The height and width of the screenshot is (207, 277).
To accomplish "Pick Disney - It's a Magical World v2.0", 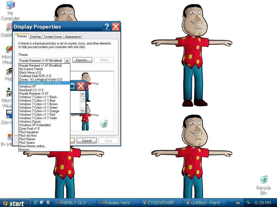I will point(44,80).
